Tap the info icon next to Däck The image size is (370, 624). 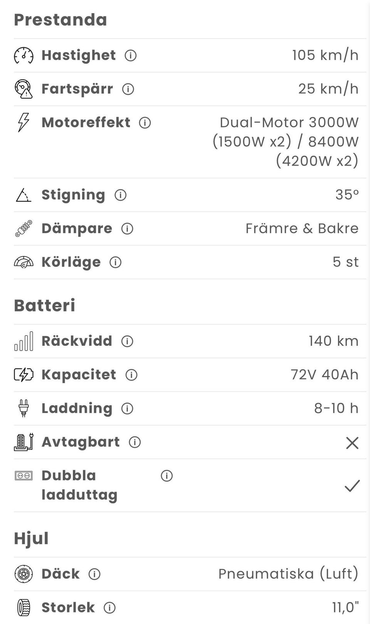click(x=94, y=574)
